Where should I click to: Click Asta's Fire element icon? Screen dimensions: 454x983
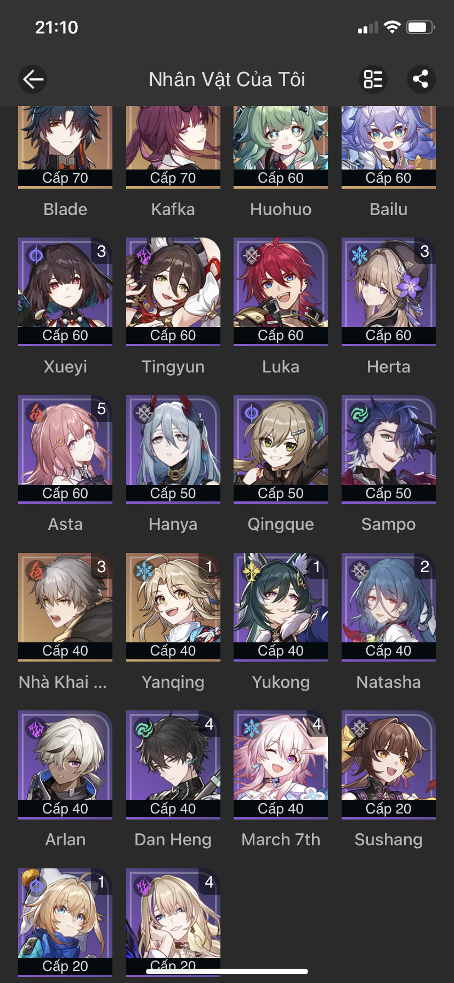pyautogui.click(x=36, y=413)
